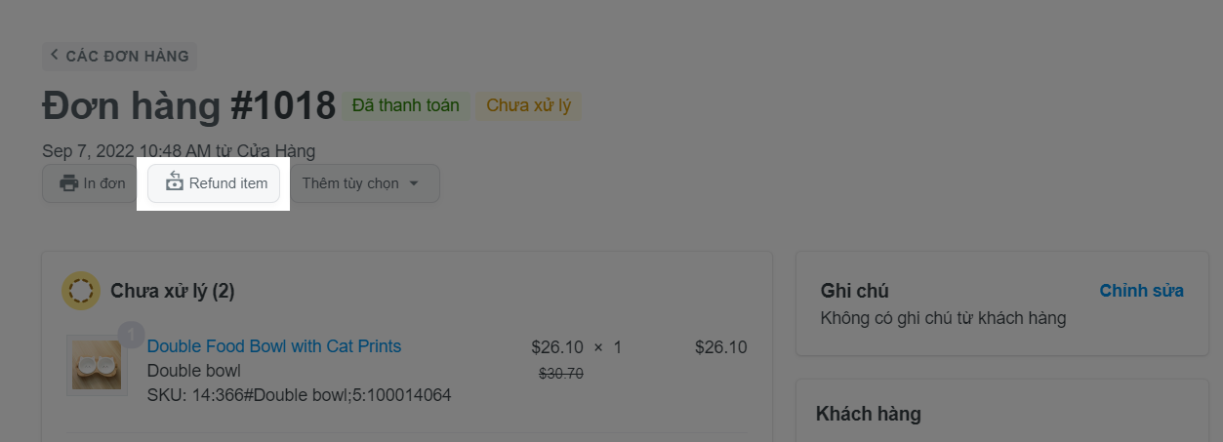Click the product SKU line
This screenshot has width=1223, height=442.
pyautogui.click(x=299, y=395)
